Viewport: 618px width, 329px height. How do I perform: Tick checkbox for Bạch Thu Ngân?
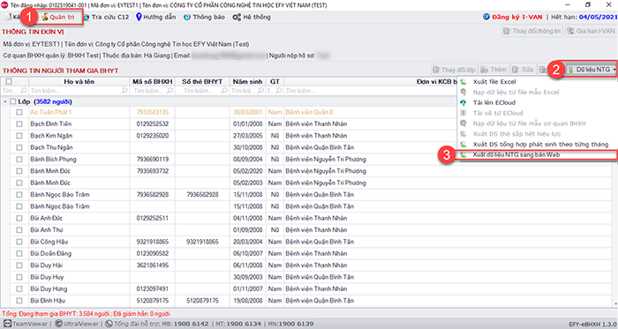[x=19, y=147]
